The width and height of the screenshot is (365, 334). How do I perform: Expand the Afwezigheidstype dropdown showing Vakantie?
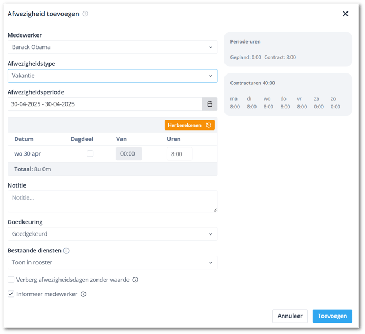click(x=112, y=76)
